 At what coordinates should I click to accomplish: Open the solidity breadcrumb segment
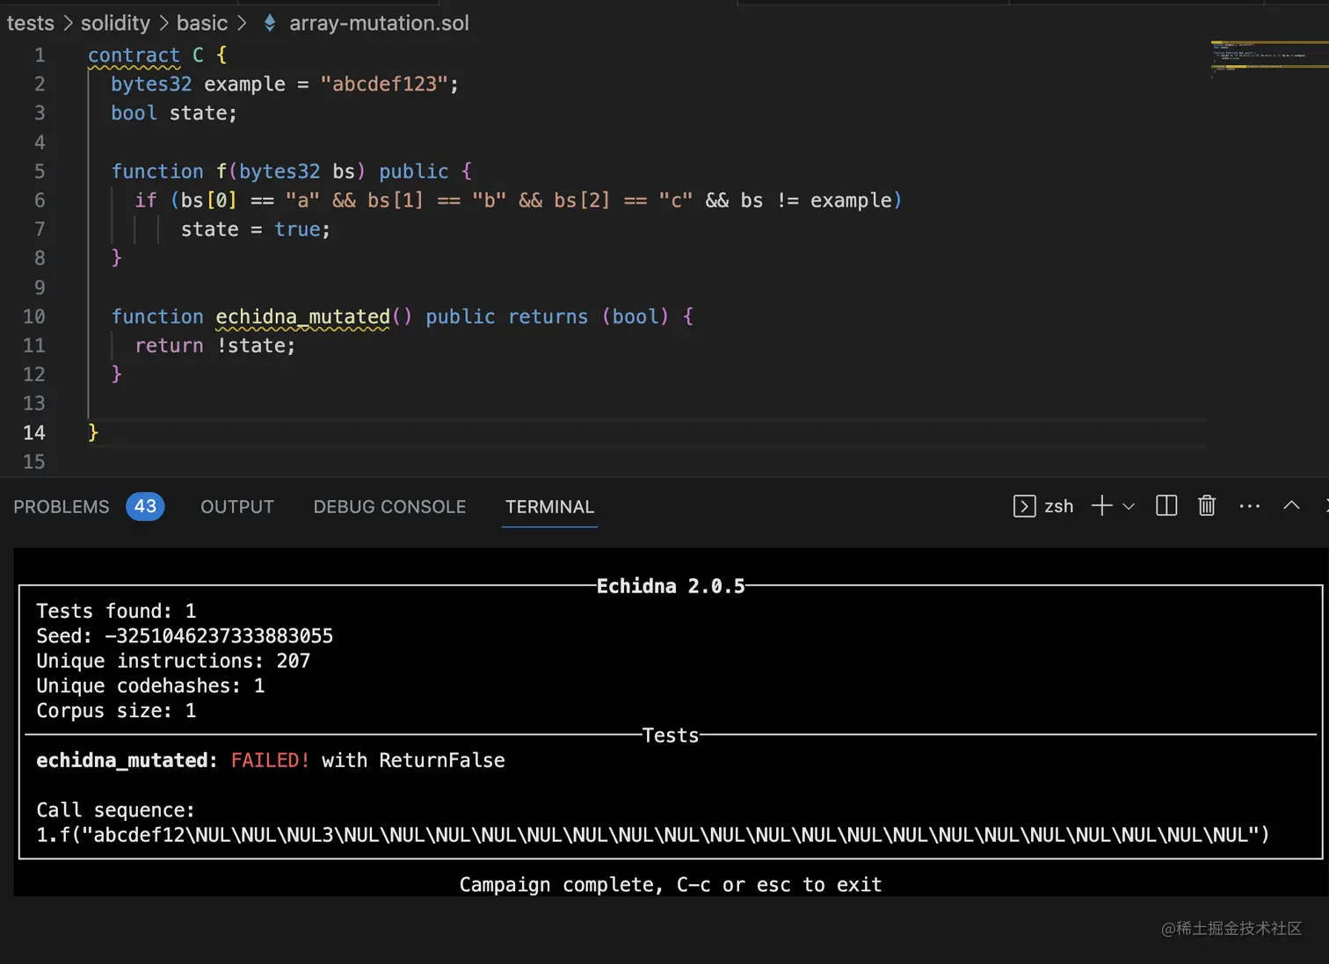tap(115, 23)
